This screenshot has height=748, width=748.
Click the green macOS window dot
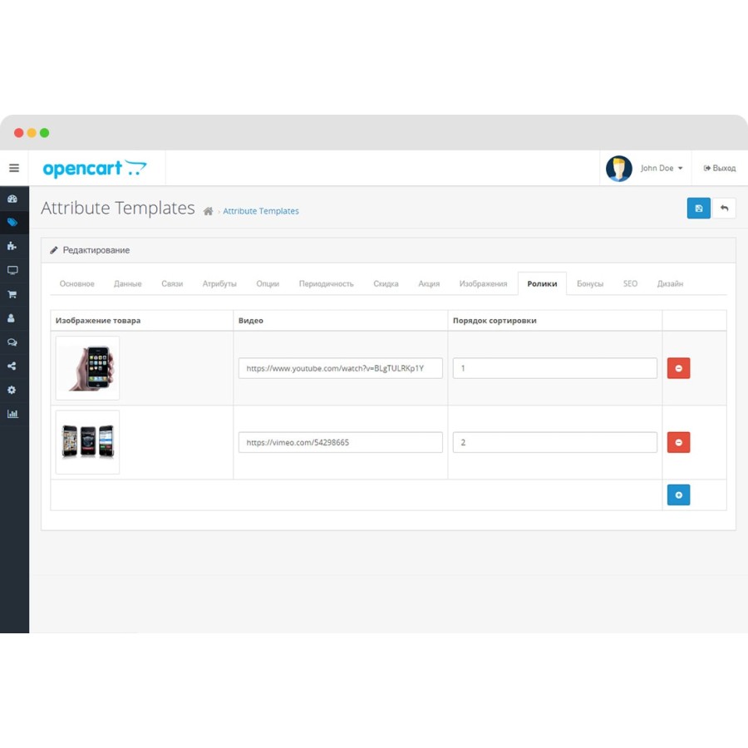point(44,133)
